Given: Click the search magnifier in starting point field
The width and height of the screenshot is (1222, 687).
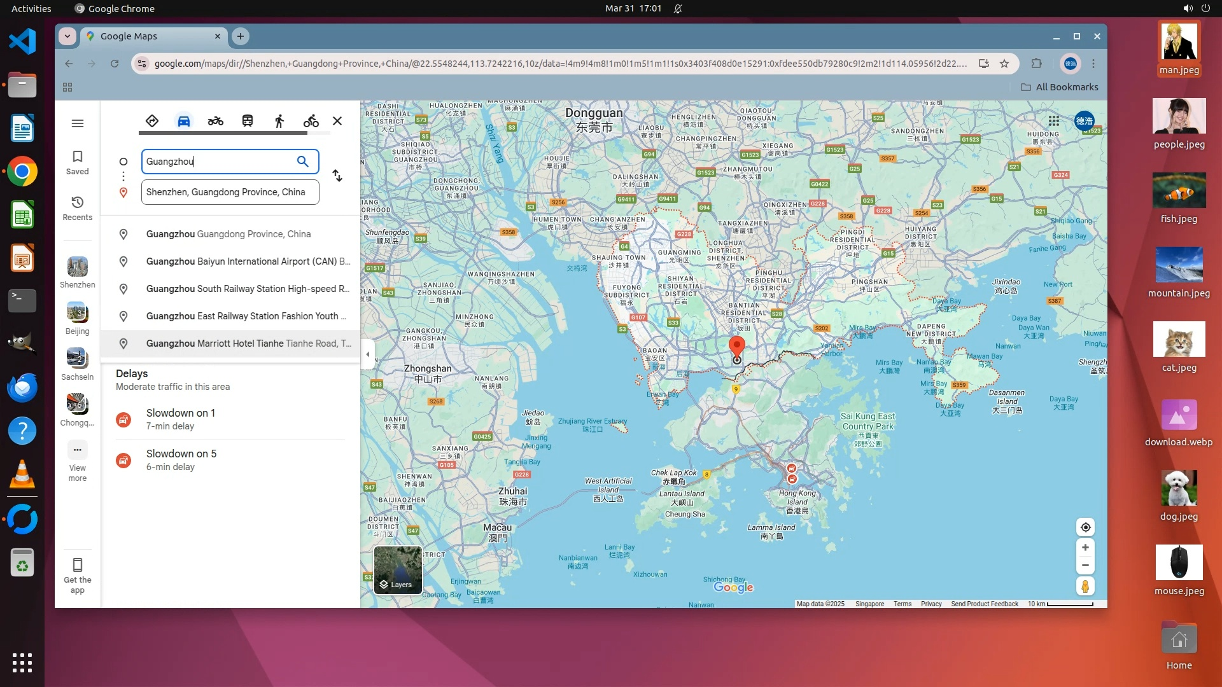Looking at the screenshot, I should 303,162.
